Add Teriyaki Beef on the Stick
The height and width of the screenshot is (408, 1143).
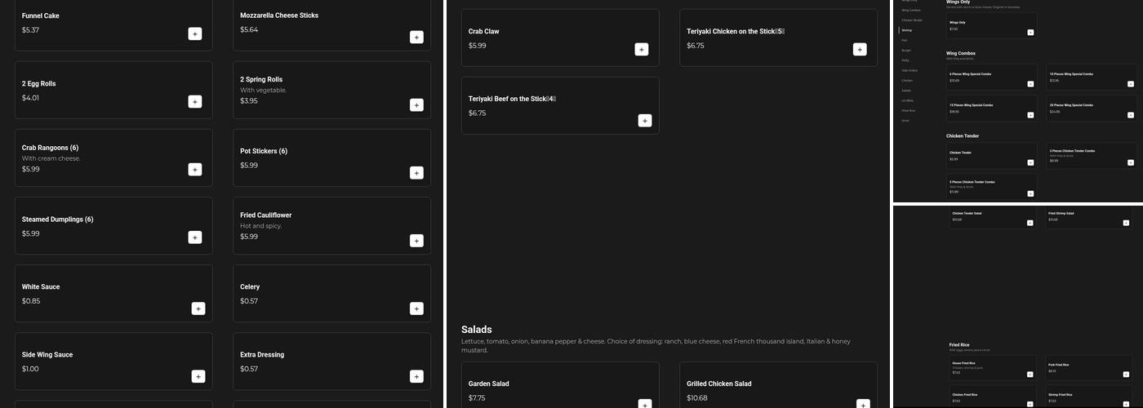point(644,121)
